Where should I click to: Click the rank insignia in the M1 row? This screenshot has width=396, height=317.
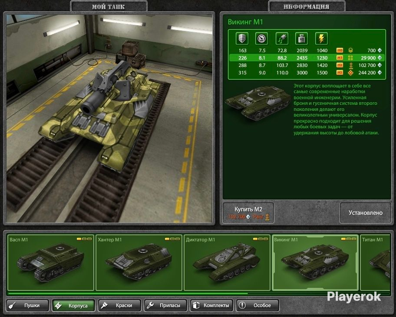coord(350,58)
